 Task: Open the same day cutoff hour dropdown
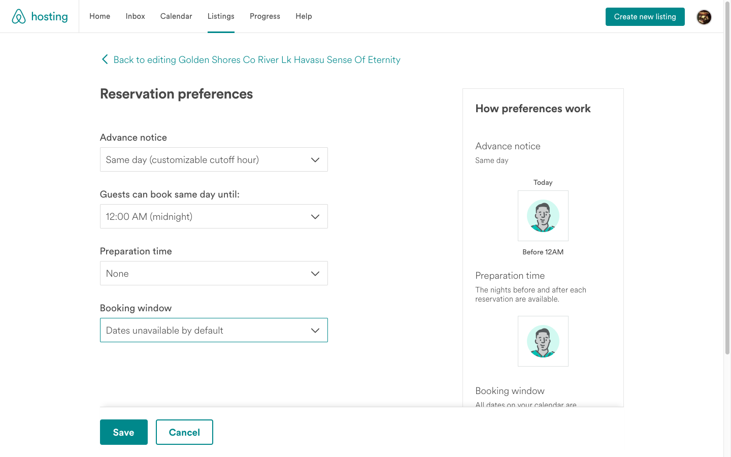point(213,217)
